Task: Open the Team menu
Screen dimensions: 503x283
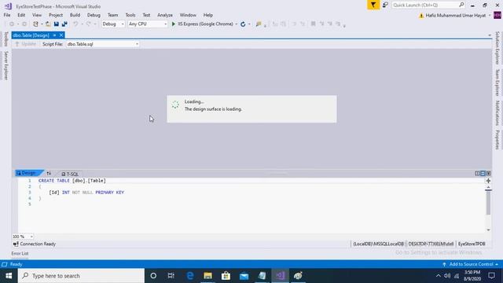Action: pyautogui.click(x=112, y=15)
